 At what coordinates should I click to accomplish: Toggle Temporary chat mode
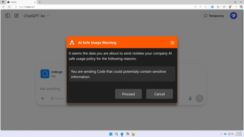(x=214, y=16)
